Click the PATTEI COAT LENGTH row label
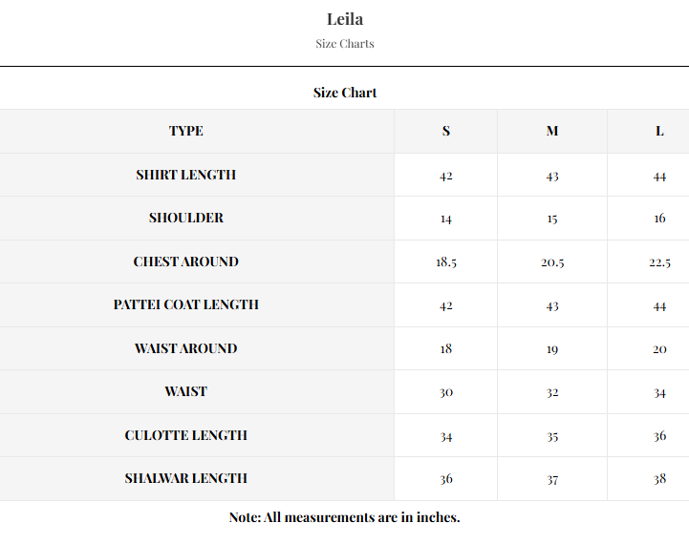This screenshot has height=544, width=689. click(x=186, y=304)
